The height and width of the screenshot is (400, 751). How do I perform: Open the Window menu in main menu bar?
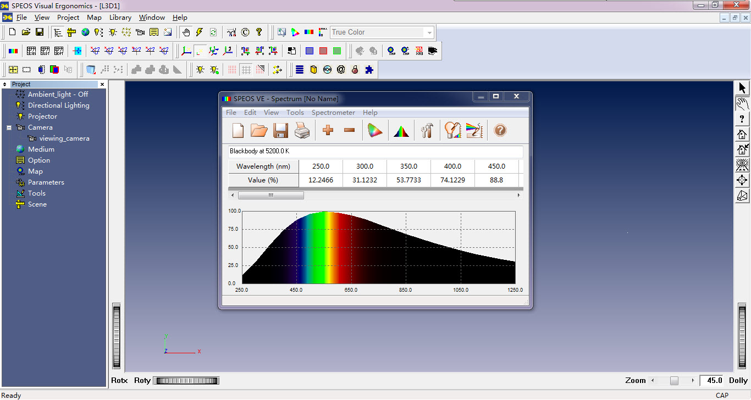(x=152, y=18)
